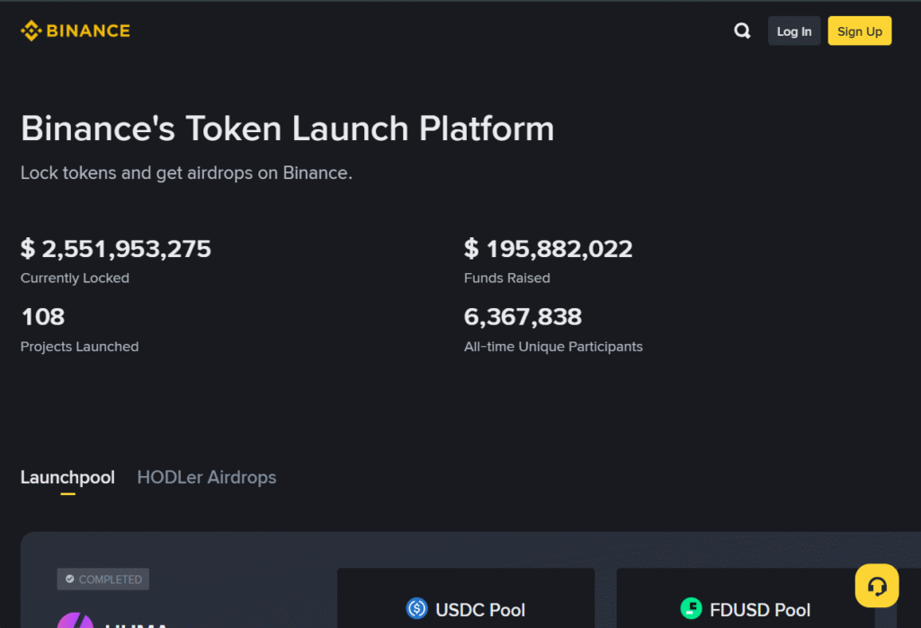Click the Currently Locked label
921x628 pixels.
coord(75,279)
